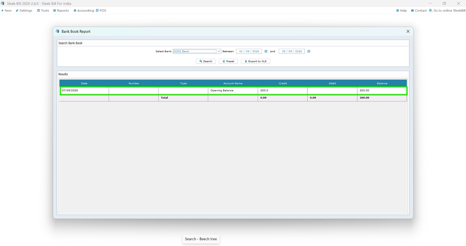Open the POS menu
This screenshot has height=246, width=466.
(101, 11)
